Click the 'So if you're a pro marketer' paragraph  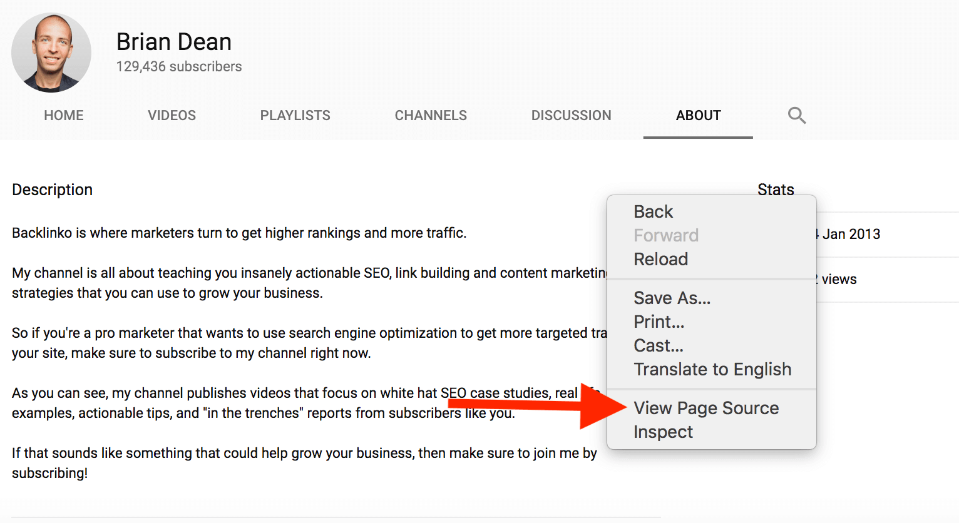[x=309, y=343]
